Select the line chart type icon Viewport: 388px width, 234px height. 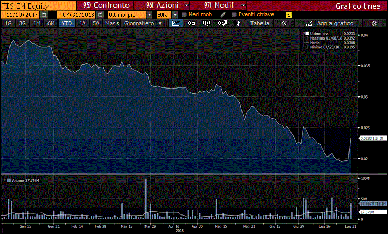[x=176, y=23]
